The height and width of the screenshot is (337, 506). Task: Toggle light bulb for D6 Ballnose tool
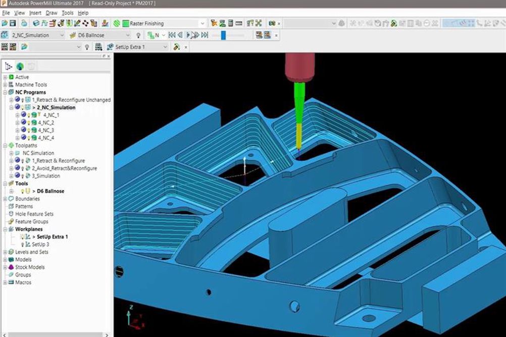[23, 191]
